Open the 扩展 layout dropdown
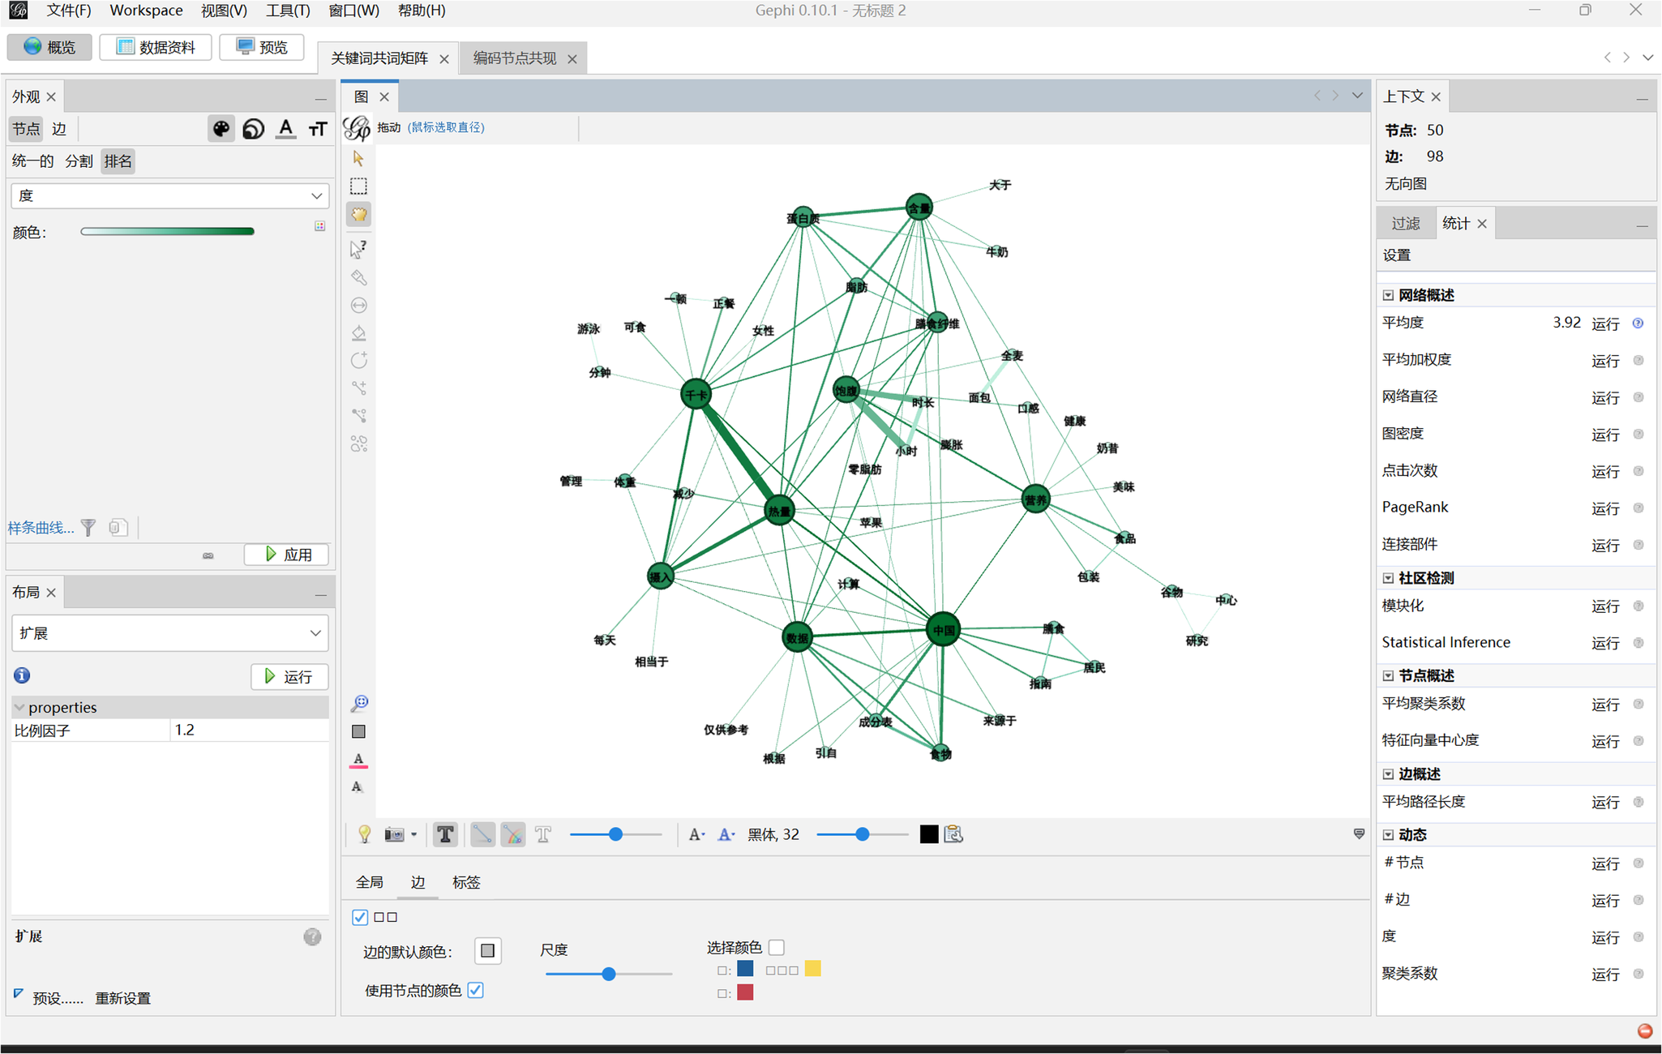The width and height of the screenshot is (1662, 1054). 169,633
